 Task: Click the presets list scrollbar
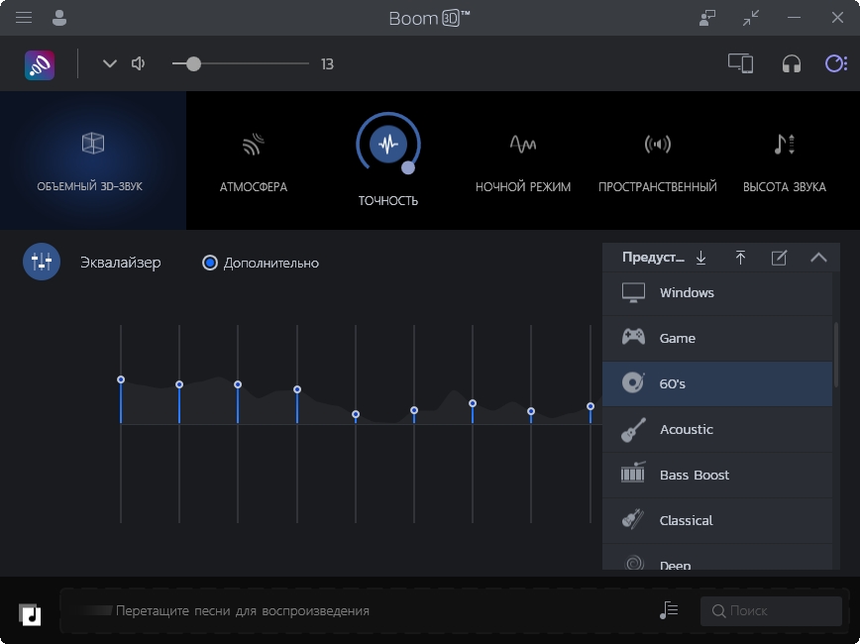click(836, 355)
